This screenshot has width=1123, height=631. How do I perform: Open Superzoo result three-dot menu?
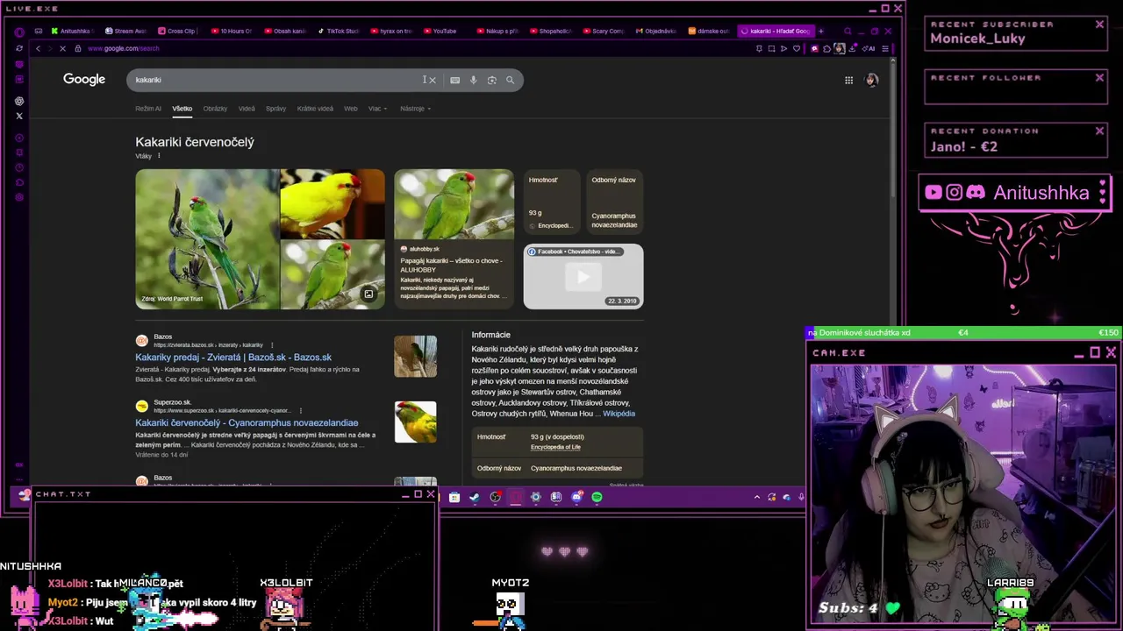301,410
